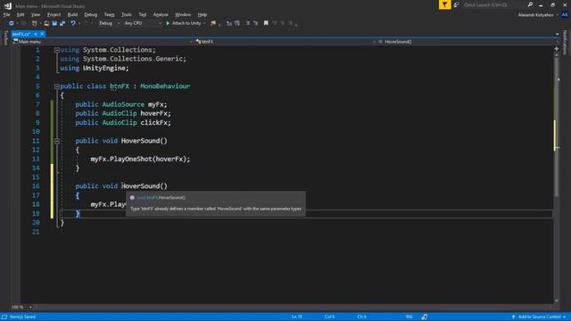Open the Test menu
The image size is (571, 321).
(143, 15)
